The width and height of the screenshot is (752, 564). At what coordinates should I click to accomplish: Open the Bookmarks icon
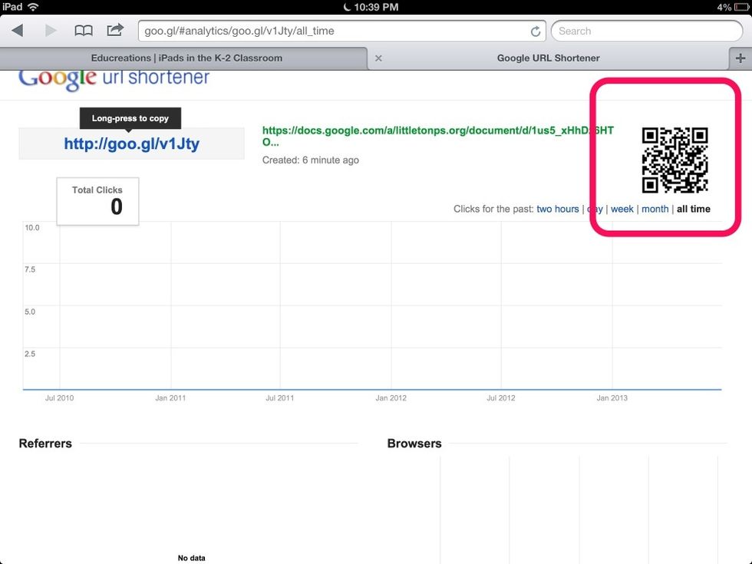84,31
